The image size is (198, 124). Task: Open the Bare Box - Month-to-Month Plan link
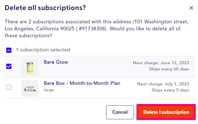[x=82, y=83]
